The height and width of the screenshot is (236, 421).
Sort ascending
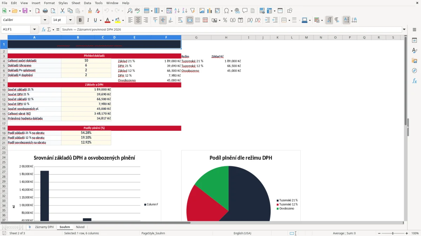(177, 11)
